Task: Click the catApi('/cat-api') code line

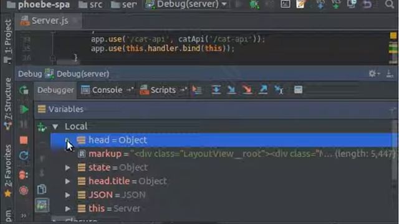Action: coord(178,39)
